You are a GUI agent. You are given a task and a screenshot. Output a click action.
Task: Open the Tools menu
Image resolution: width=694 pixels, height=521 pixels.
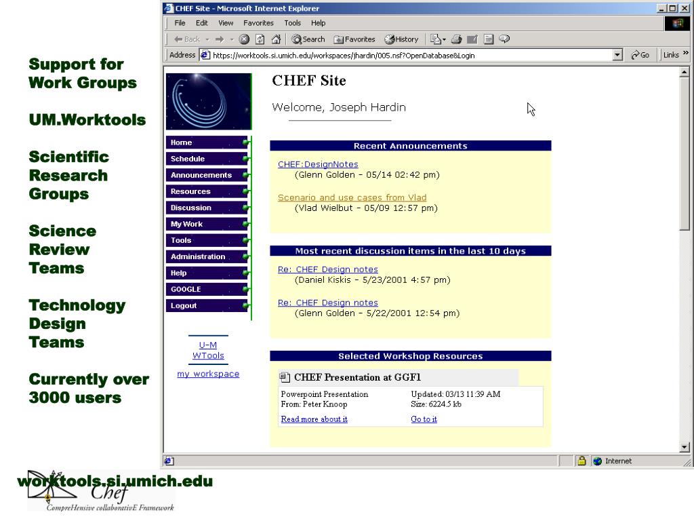click(x=292, y=23)
